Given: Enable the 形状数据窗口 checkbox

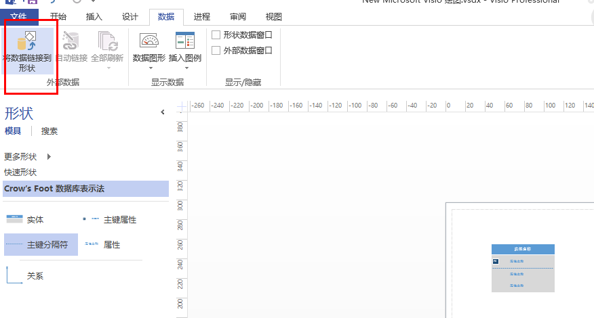Looking at the screenshot, I should [216, 35].
